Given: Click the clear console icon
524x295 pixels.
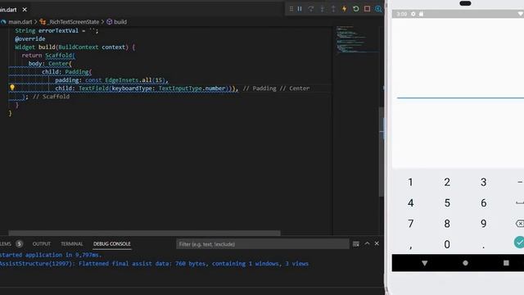Looking at the screenshot, I should [x=356, y=244].
